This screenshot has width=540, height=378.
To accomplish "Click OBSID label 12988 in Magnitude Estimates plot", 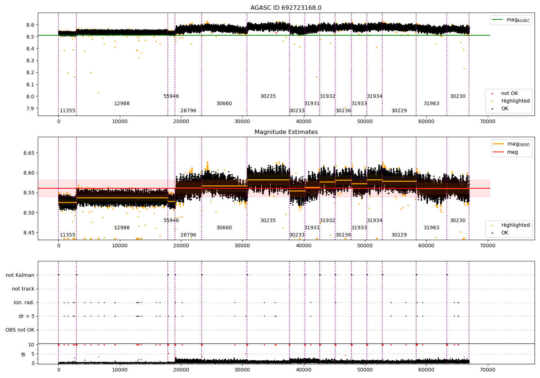I will (122, 228).
